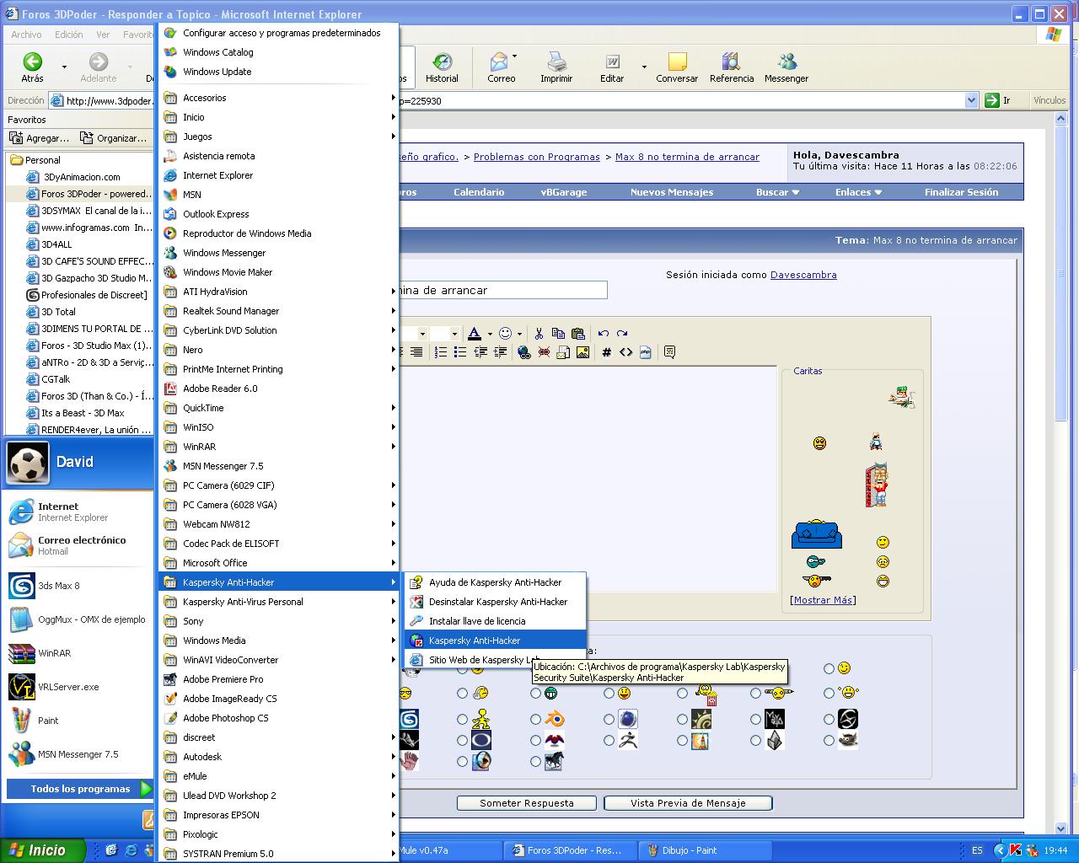Click the Copy icon in post editor
Image resolution: width=1079 pixels, height=863 pixels.
558,333
